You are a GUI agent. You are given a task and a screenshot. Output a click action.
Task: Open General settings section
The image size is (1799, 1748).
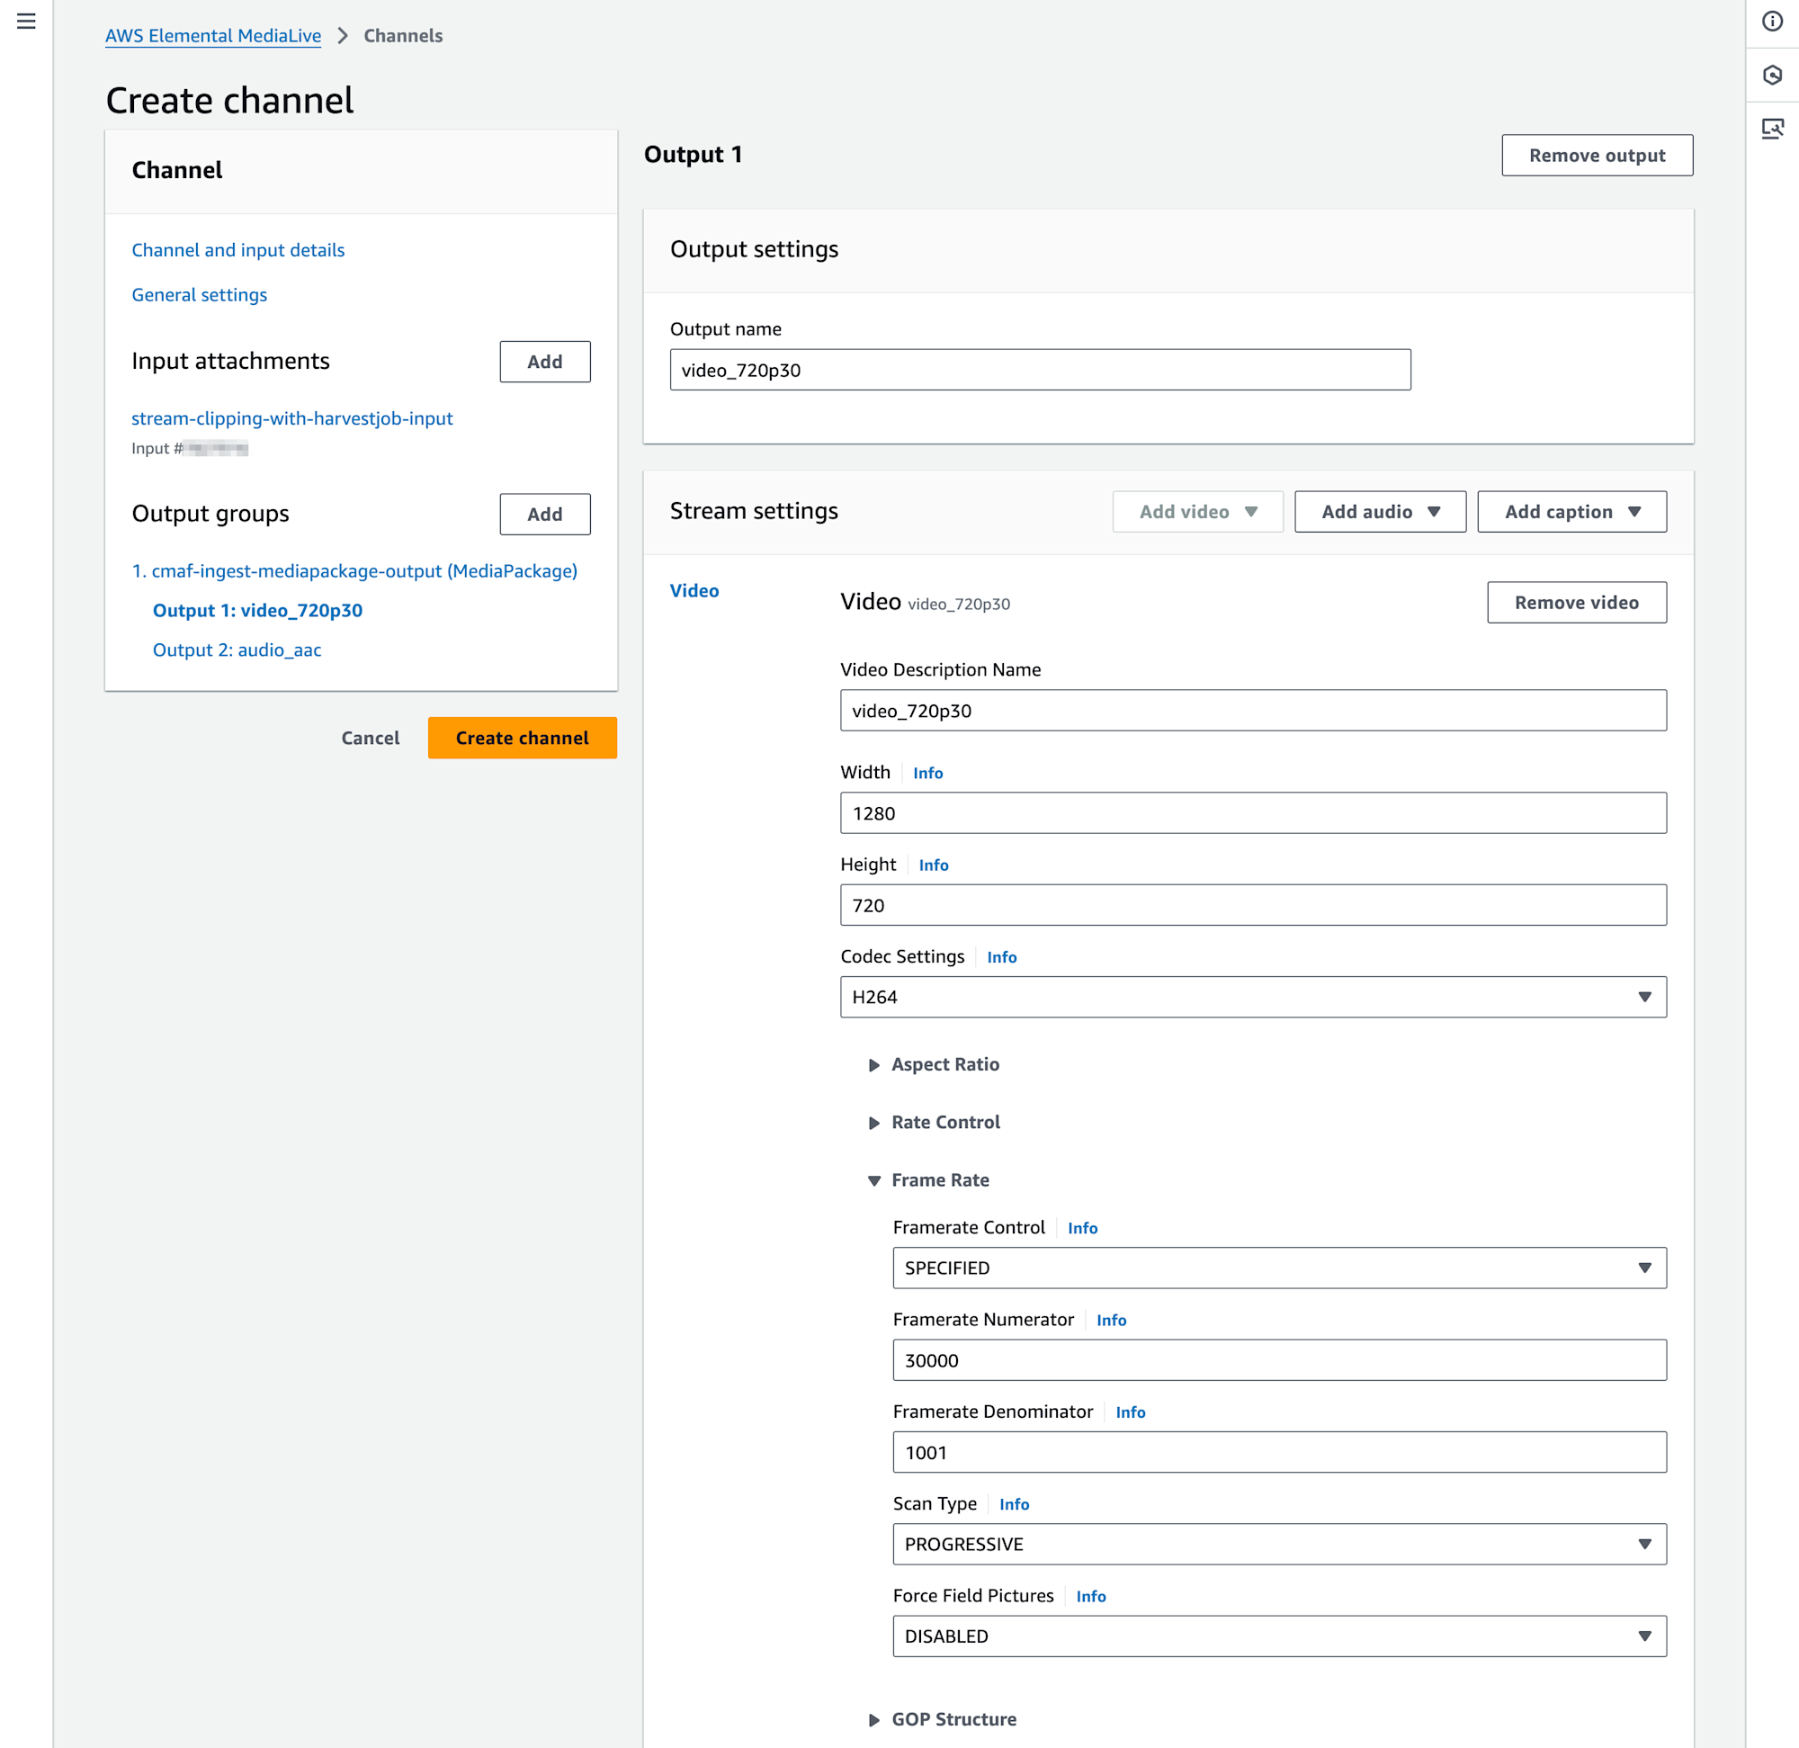point(199,295)
